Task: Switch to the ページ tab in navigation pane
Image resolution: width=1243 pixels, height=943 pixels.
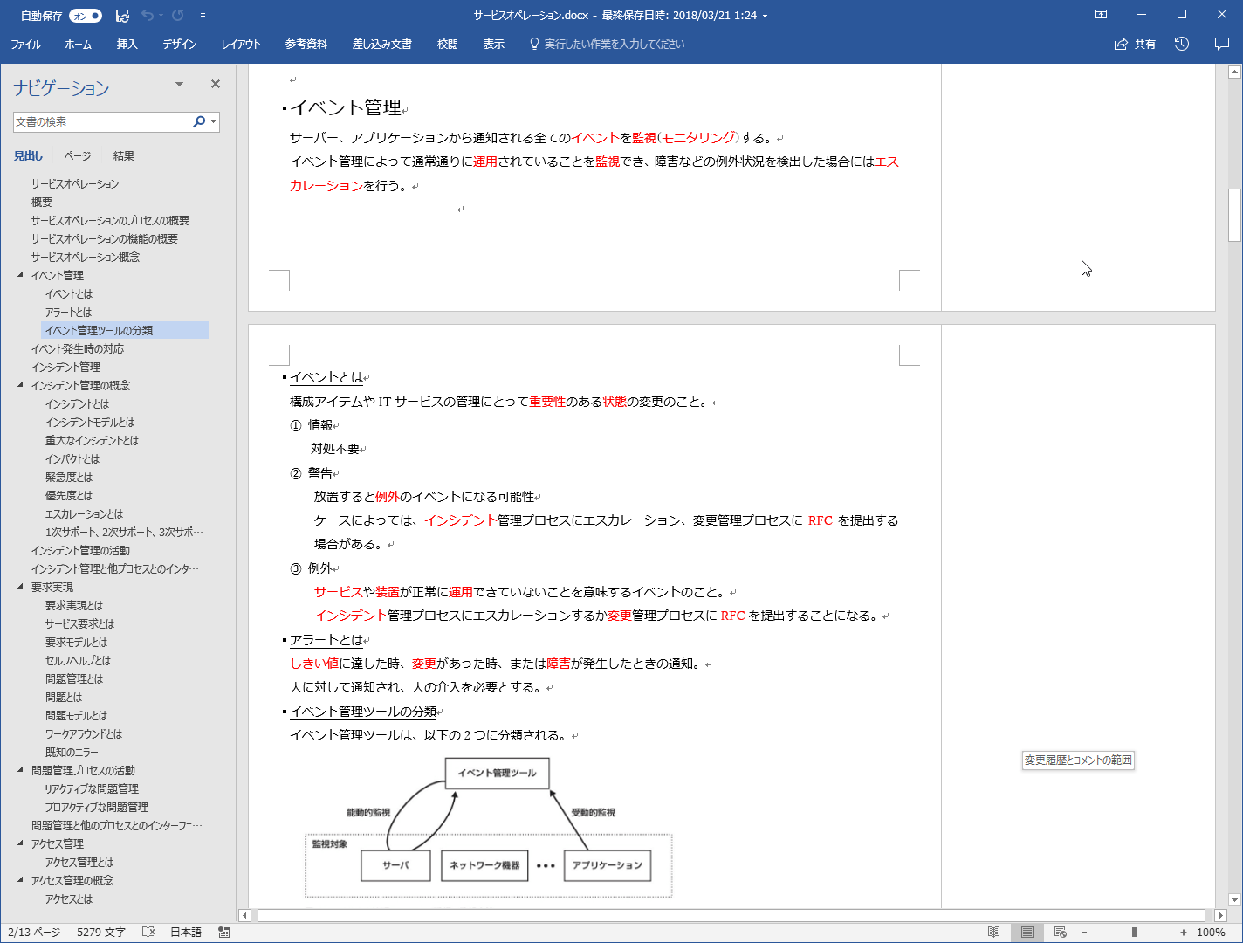Action: coord(77,155)
